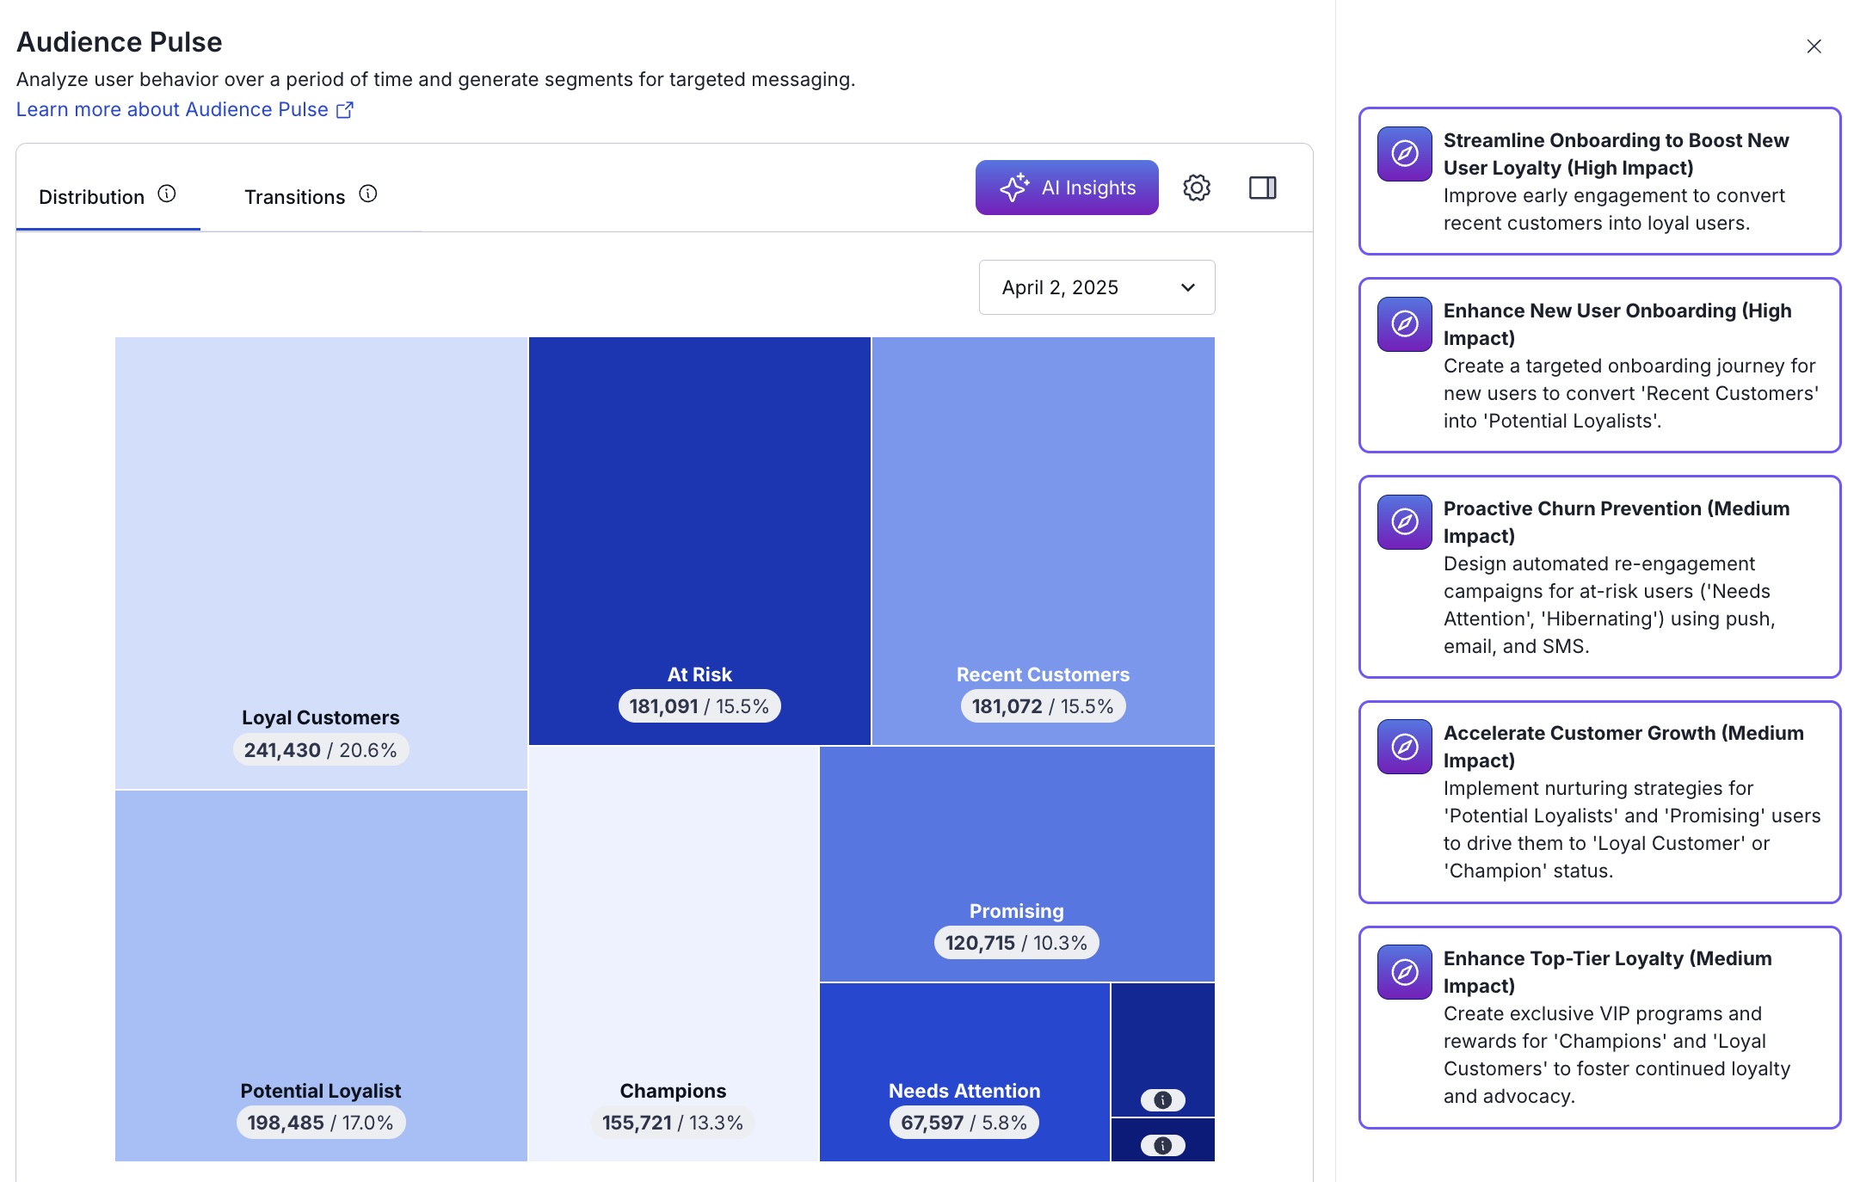
Task: Open the Enhance New User Onboarding card
Action: point(1598,365)
